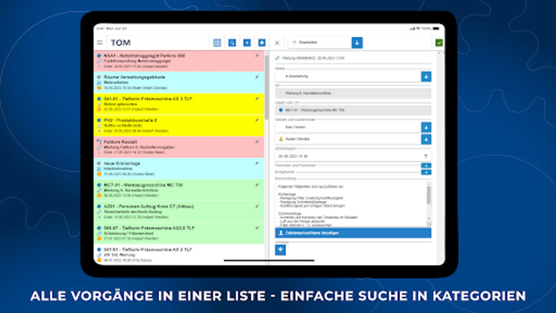Open the Bearbeiten action dropdown arrow
This screenshot has width=556, height=313.
coord(357,42)
